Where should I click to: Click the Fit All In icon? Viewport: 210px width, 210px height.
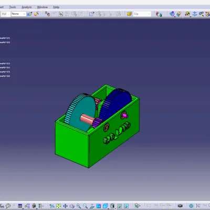[x=59, y=206]
